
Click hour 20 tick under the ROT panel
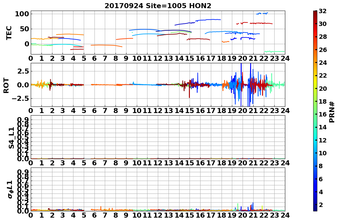point(243,111)
